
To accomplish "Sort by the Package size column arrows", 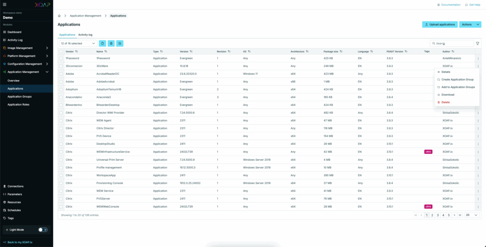I will [341, 51].
